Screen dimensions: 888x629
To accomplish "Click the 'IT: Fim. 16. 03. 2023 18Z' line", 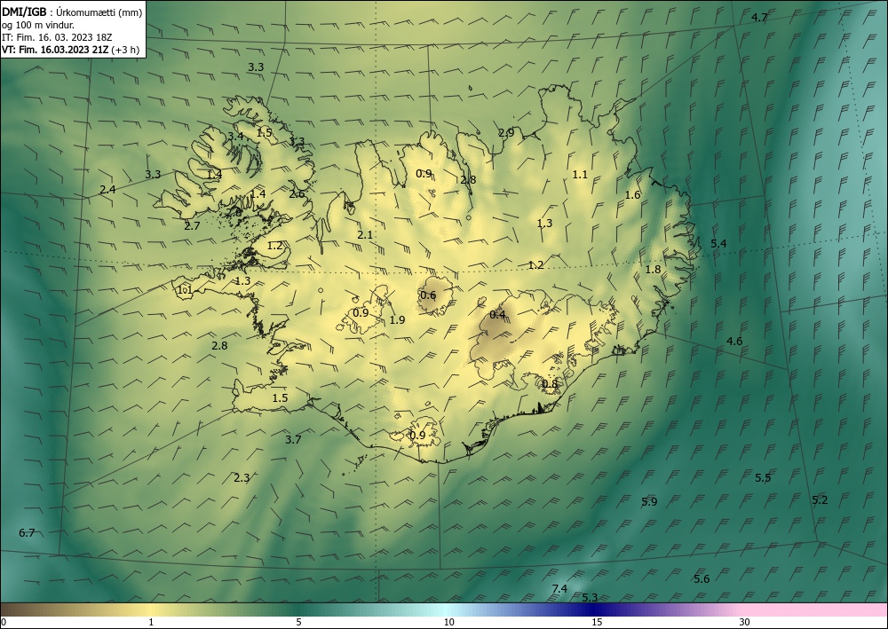I will point(57,37).
